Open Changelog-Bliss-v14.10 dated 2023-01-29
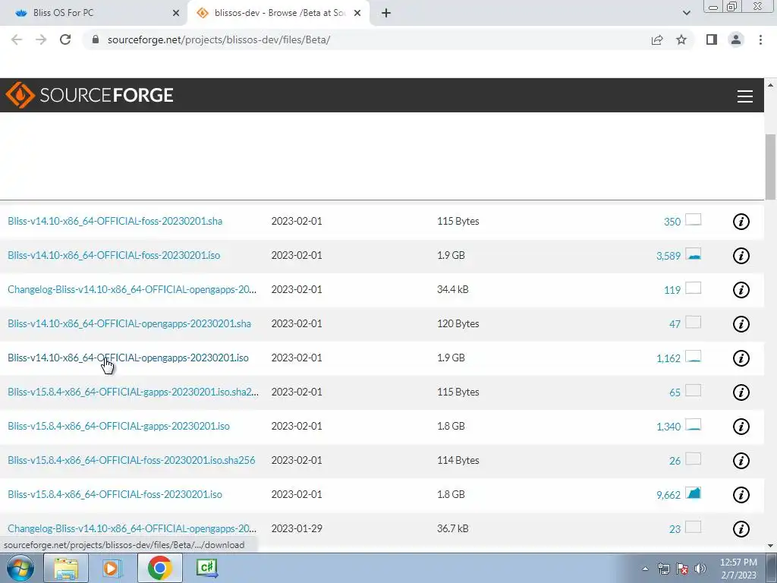Screen dimensions: 777x583 coord(132,529)
